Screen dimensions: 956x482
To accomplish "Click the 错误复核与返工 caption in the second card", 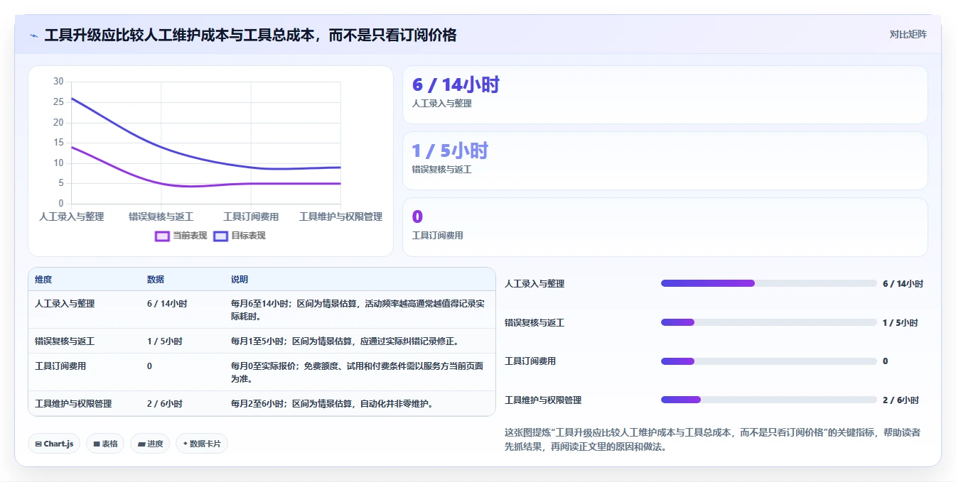I will point(441,170).
